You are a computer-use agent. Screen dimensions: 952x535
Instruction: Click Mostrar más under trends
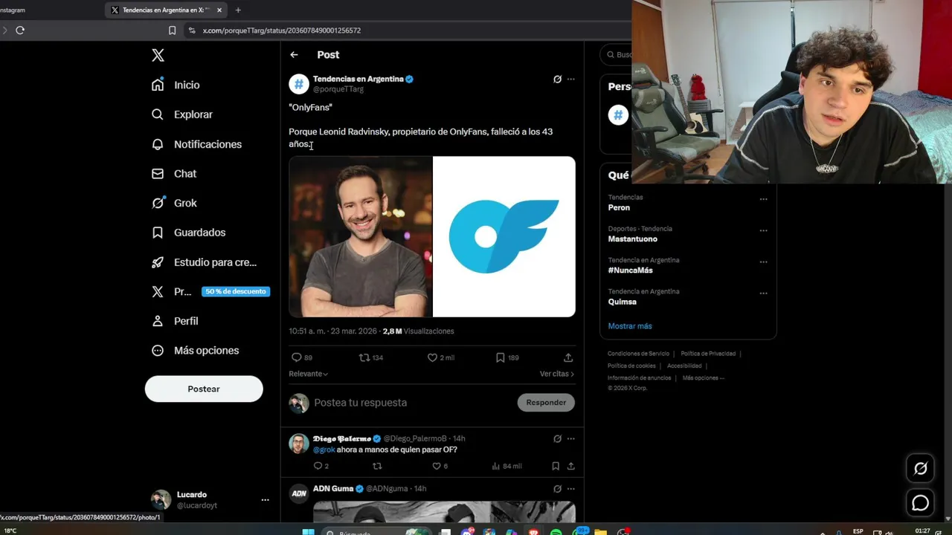pos(630,326)
